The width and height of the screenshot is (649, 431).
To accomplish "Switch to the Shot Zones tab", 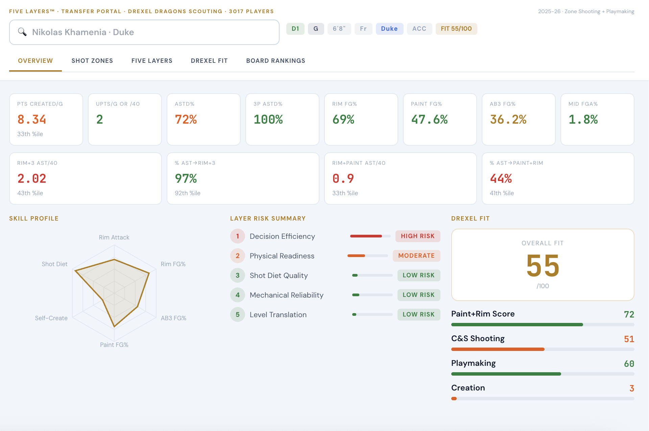I will pos(92,61).
